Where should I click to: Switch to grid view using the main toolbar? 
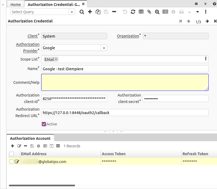coord(141,12)
